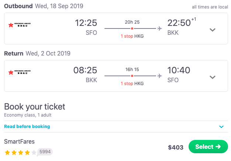The height and width of the screenshot is (161, 231).
Task: Click the $403 price
Action: (176, 147)
